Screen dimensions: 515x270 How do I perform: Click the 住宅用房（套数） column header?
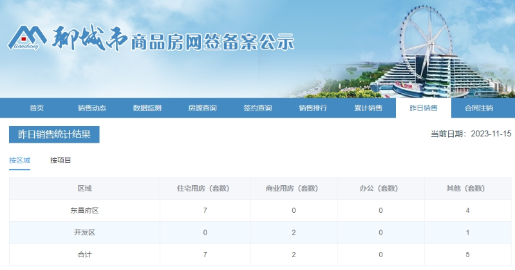204,188
